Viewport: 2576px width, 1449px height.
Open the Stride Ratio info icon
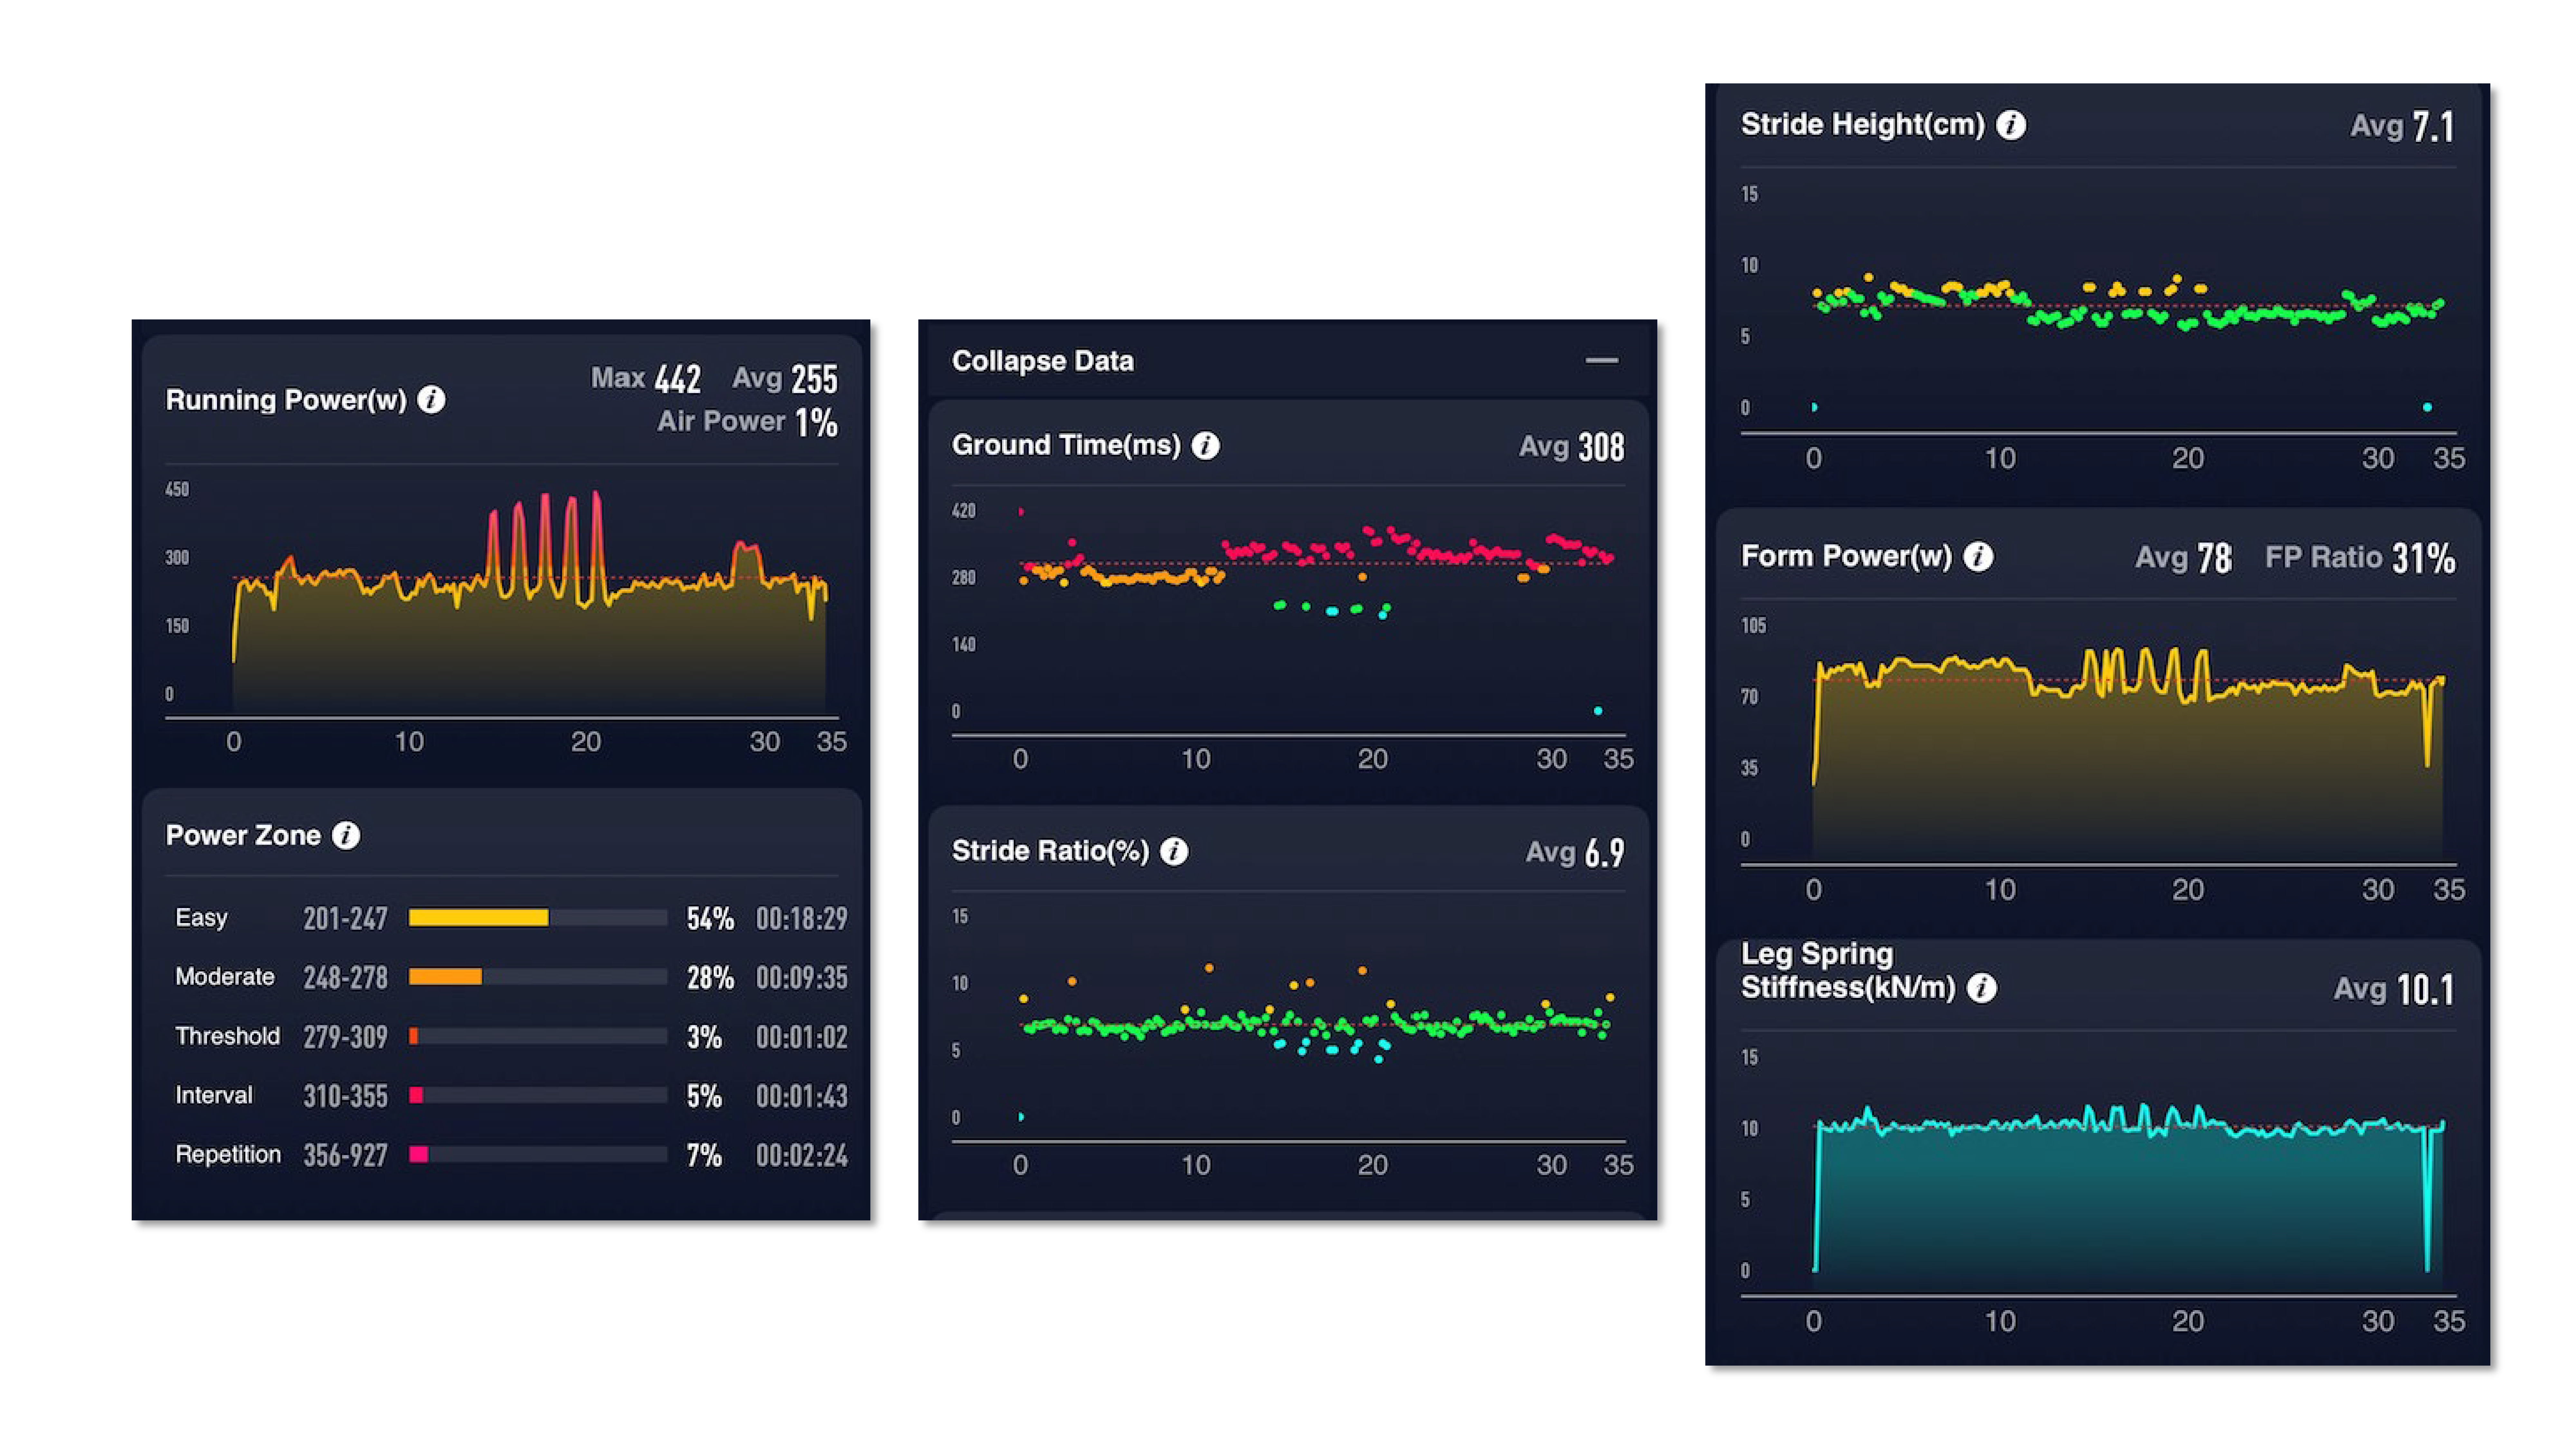1174,851
